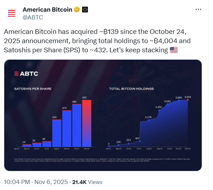This screenshot has height=190, width=213.
Task: Click the 2,176 holdings data point
Action: pyautogui.click(x=149, y=120)
